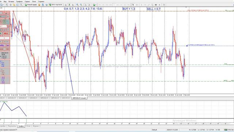Click the 518/2 kb connection status indicator
The height and width of the screenshot is (132, 234).
click(x=229, y=130)
